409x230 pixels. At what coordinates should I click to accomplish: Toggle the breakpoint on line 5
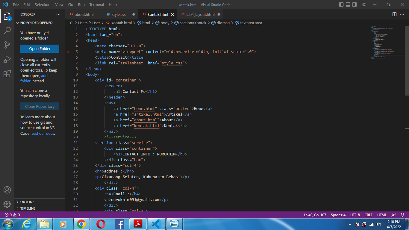tap(68, 52)
